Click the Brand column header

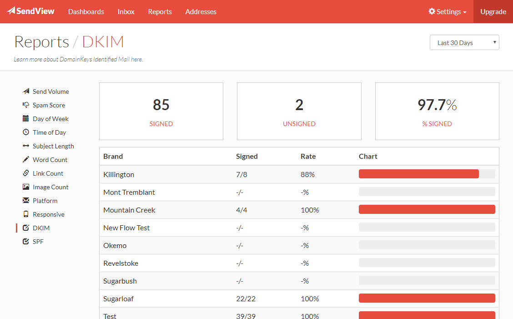113,156
